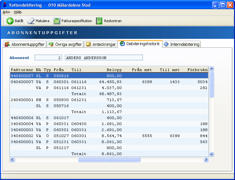Click consumption value 5034

point(203,82)
